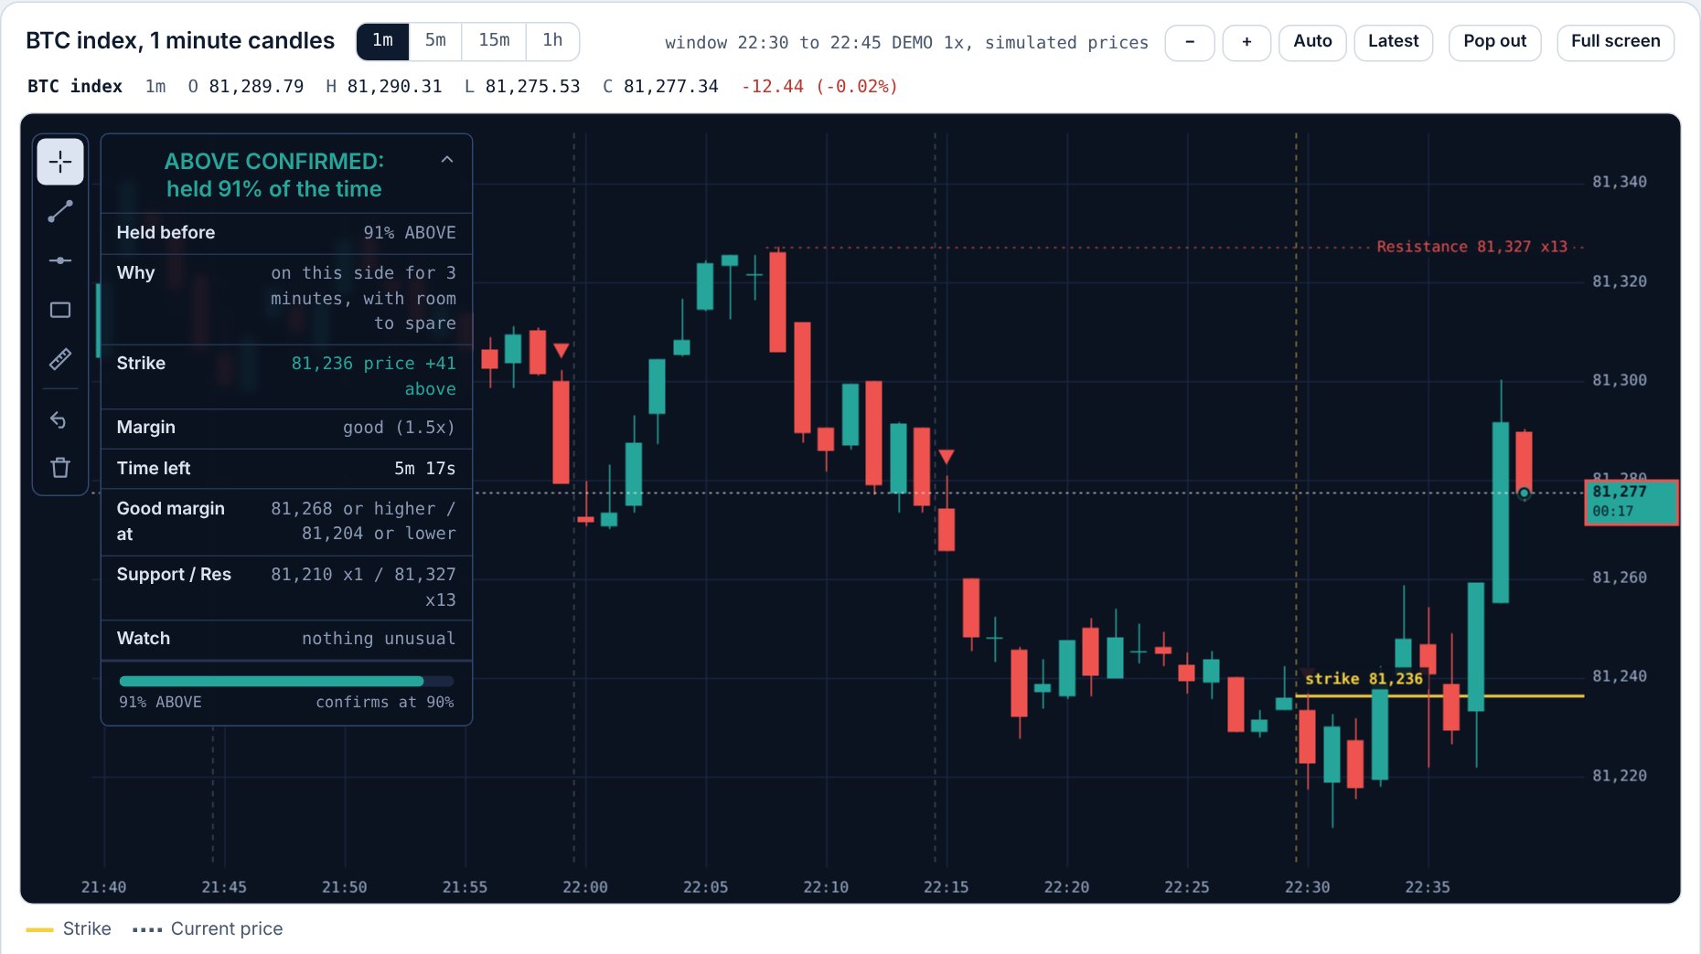Click the Auto button

point(1312,42)
